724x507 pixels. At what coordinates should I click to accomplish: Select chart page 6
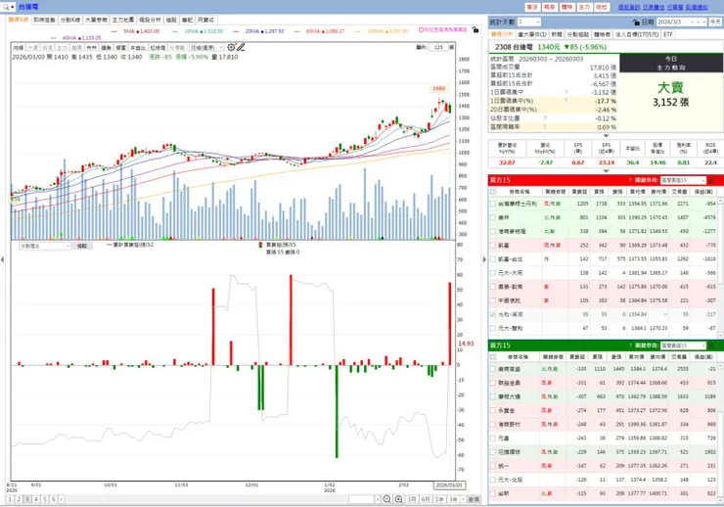click(54, 499)
